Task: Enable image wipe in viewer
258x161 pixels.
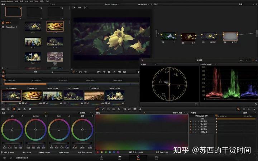Action: [74, 8]
